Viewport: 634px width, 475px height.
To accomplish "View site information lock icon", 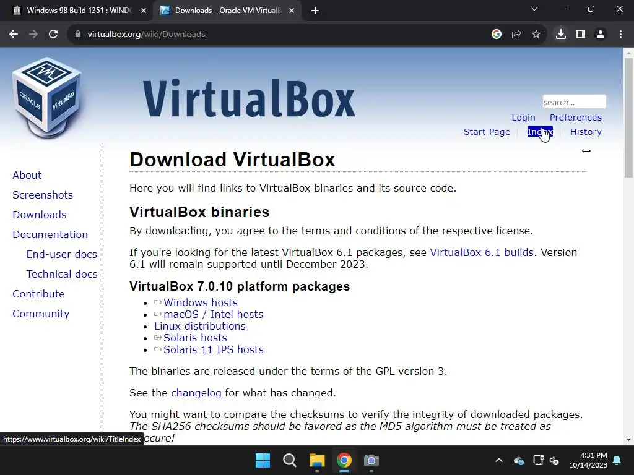I will click(x=78, y=35).
